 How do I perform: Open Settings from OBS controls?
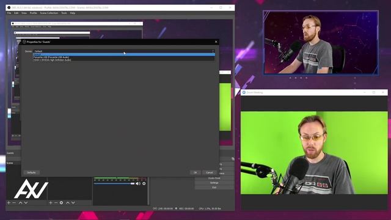click(x=214, y=183)
